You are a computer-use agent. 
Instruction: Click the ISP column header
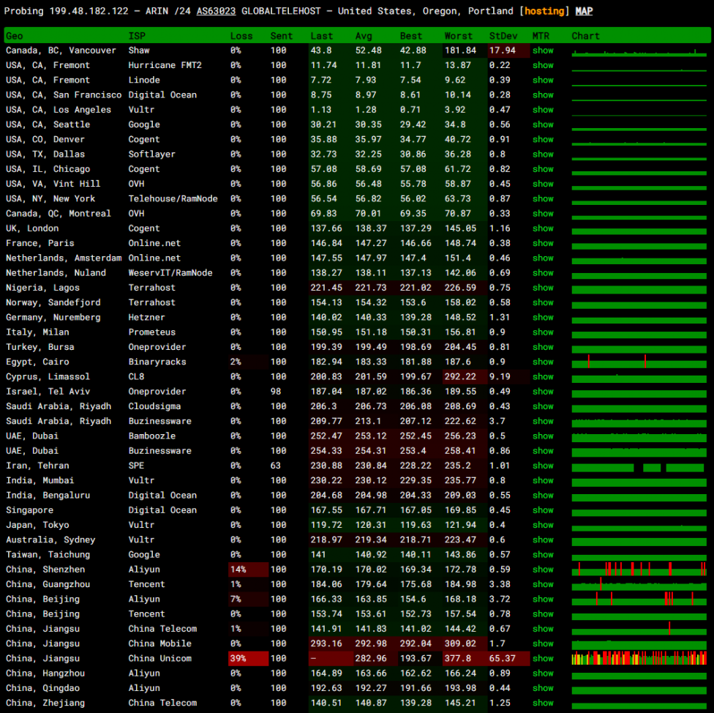[x=137, y=36]
